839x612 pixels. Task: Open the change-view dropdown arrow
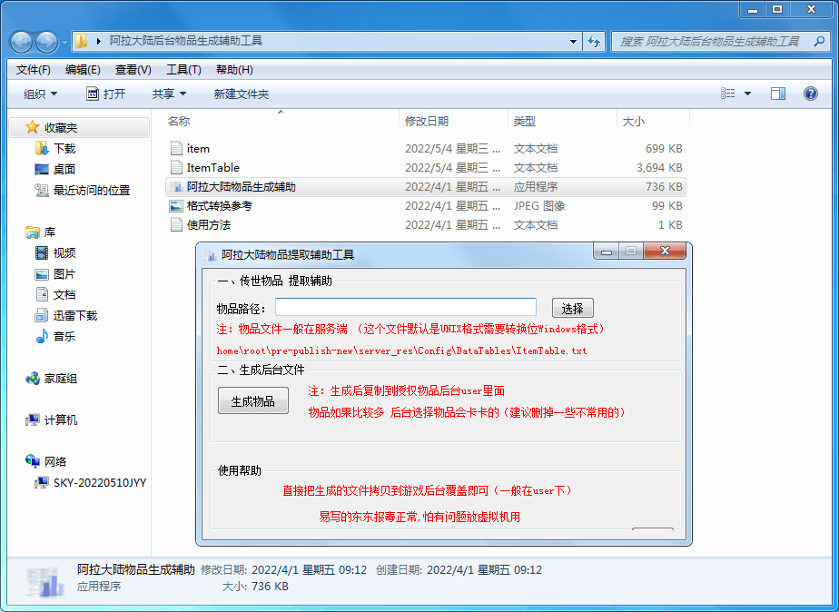748,94
